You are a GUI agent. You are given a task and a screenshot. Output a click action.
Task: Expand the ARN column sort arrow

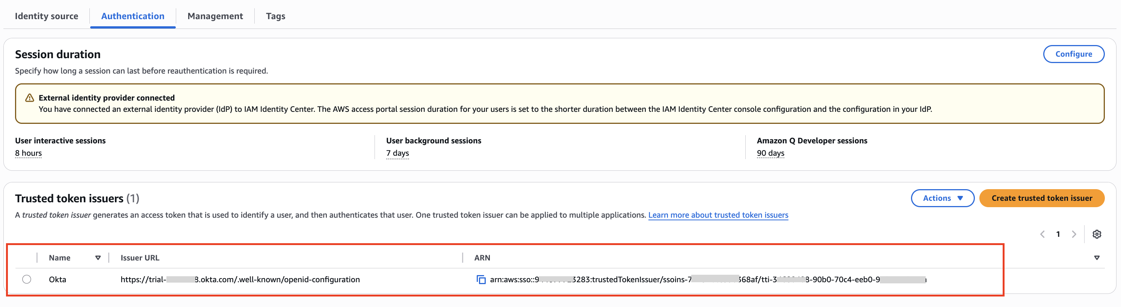pyautogui.click(x=1097, y=258)
